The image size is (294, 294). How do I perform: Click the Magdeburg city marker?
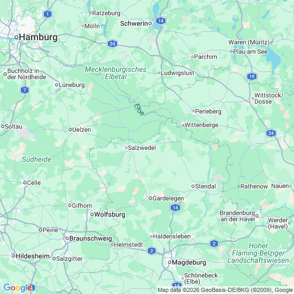170,262
